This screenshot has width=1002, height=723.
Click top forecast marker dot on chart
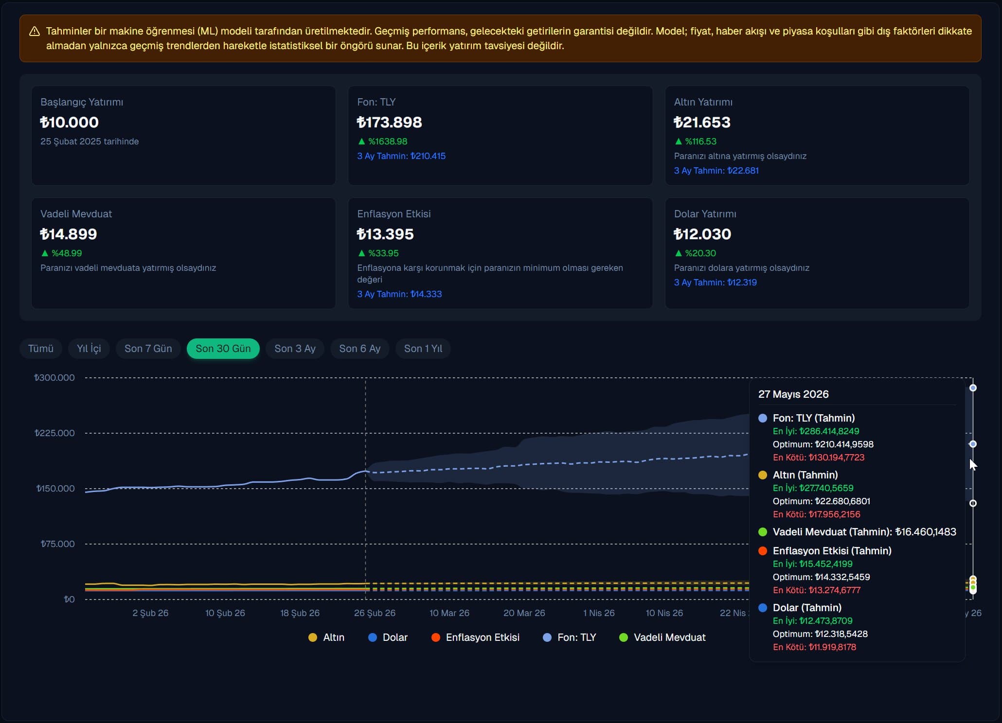pos(973,388)
